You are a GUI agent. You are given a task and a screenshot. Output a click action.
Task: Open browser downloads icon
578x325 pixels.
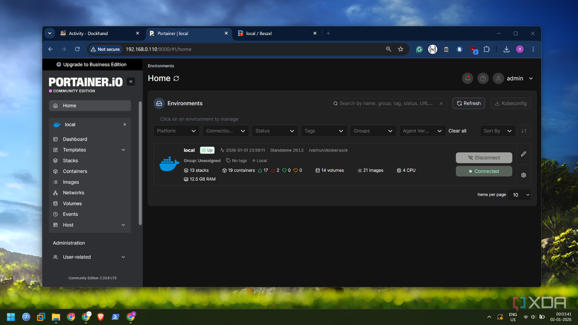click(506, 49)
